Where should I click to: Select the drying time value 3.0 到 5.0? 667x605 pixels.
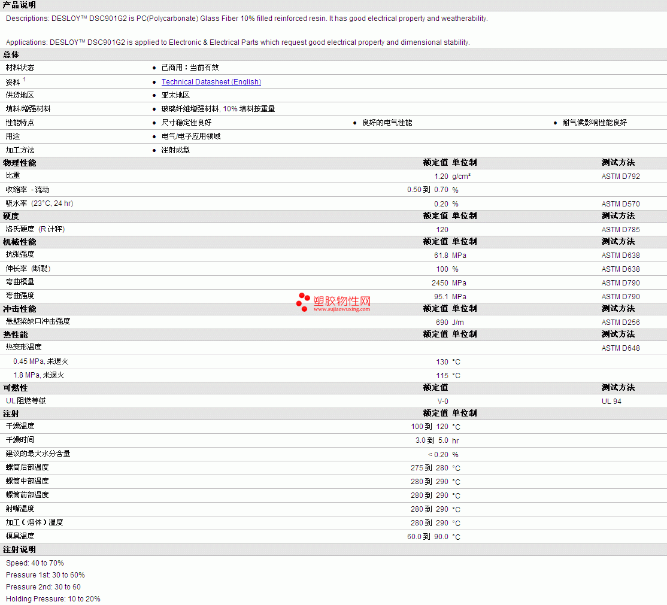[432, 440]
